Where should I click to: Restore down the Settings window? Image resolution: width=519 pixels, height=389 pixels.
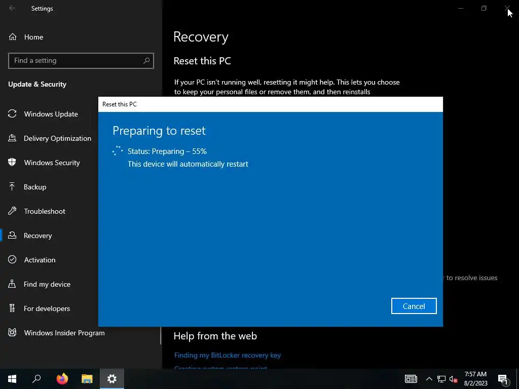(x=484, y=8)
